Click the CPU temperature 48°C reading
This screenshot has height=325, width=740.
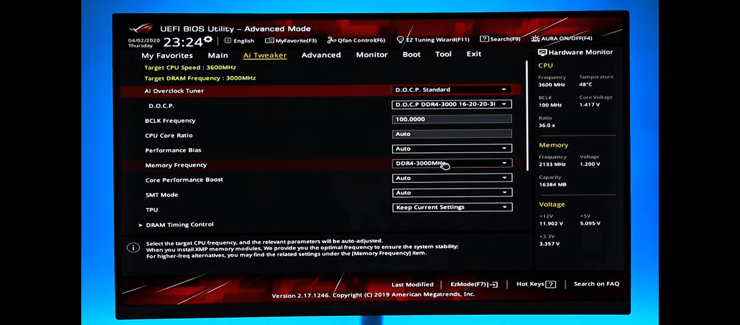(586, 84)
